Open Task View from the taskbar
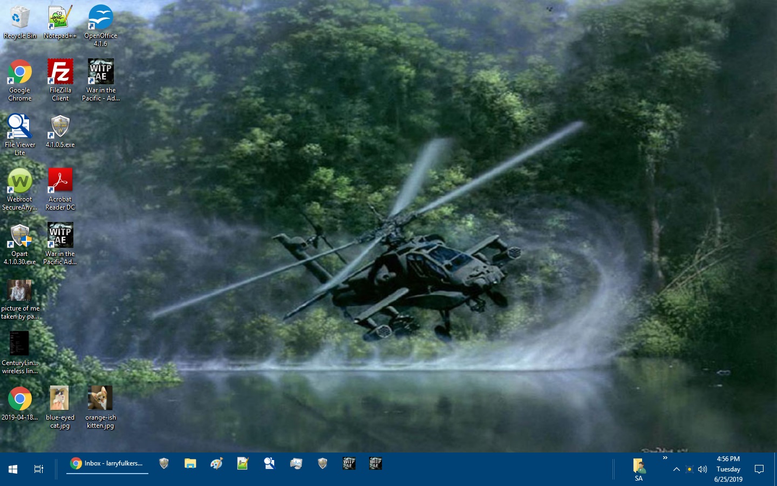The image size is (777, 486). (39, 469)
